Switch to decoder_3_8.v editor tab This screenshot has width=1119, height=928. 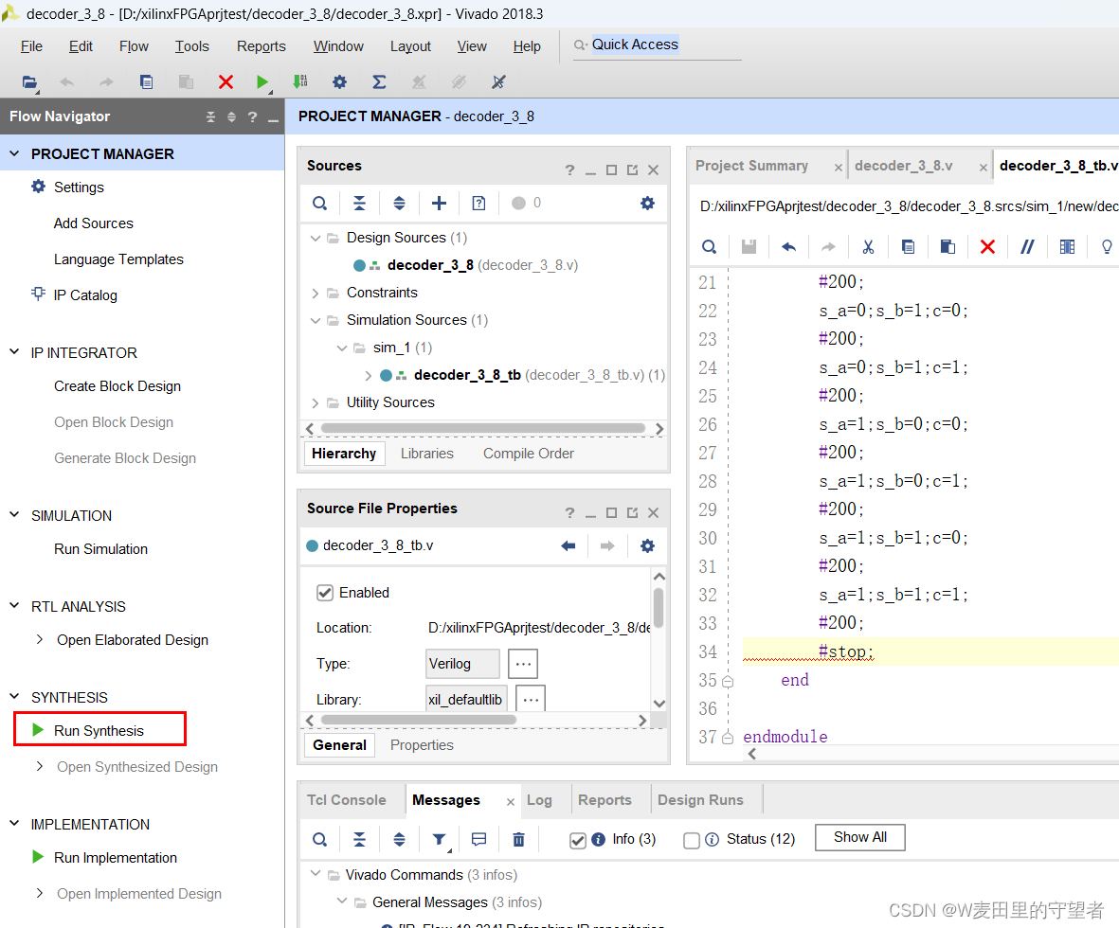(x=904, y=166)
